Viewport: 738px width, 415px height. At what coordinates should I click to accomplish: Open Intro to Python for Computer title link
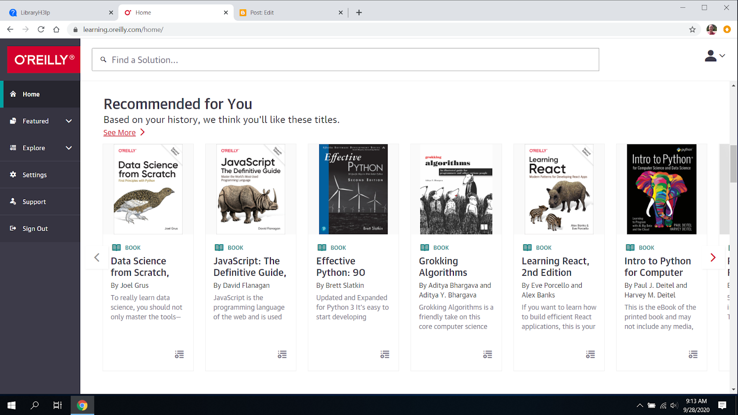[658, 267]
